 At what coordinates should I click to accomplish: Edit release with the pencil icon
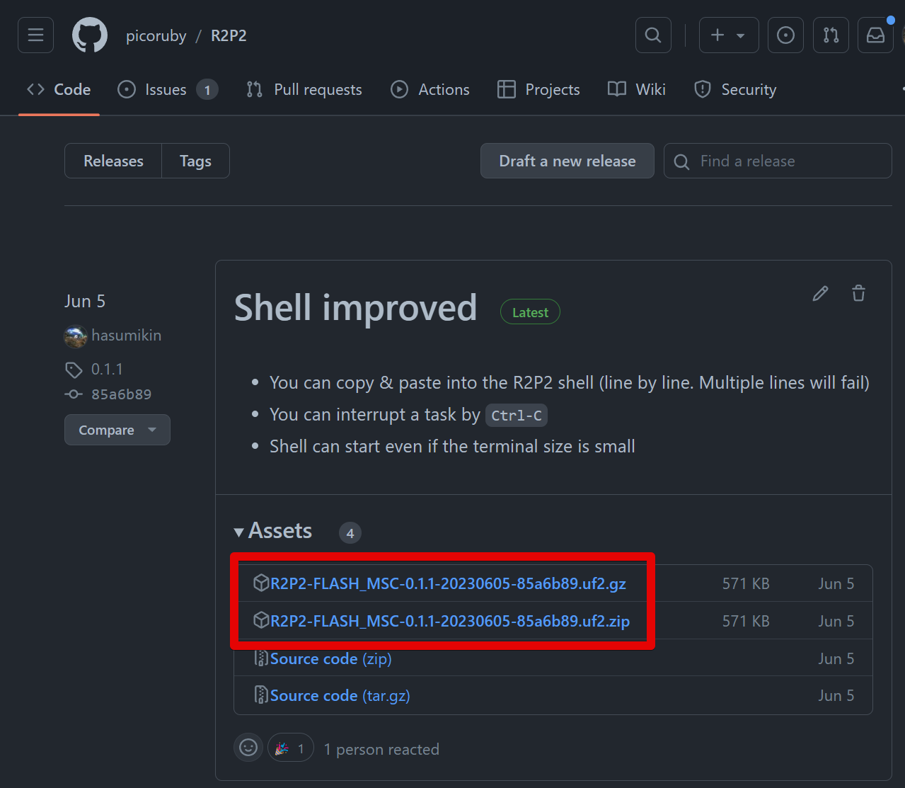[x=820, y=293]
